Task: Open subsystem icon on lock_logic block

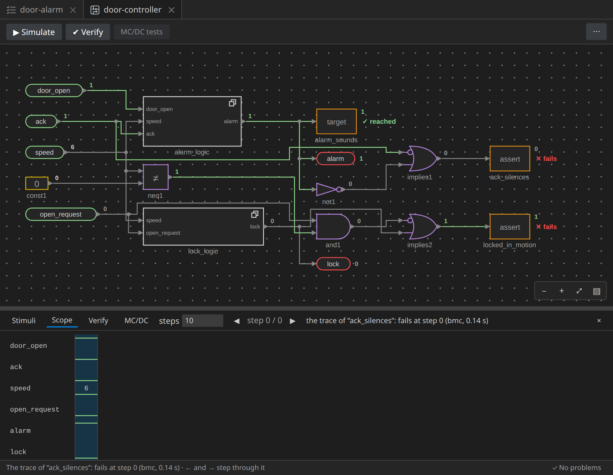Action: 255,214
